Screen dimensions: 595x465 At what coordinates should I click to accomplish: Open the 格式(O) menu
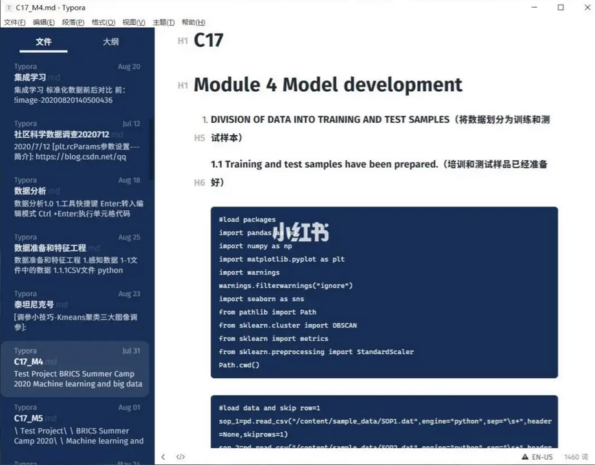coord(103,23)
